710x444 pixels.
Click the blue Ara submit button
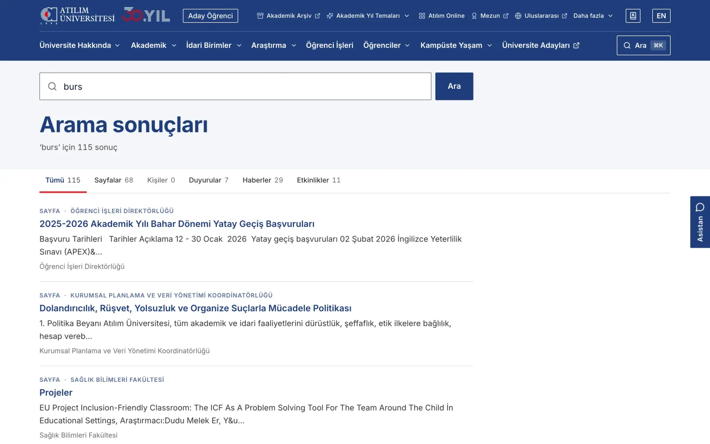[454, 86]
